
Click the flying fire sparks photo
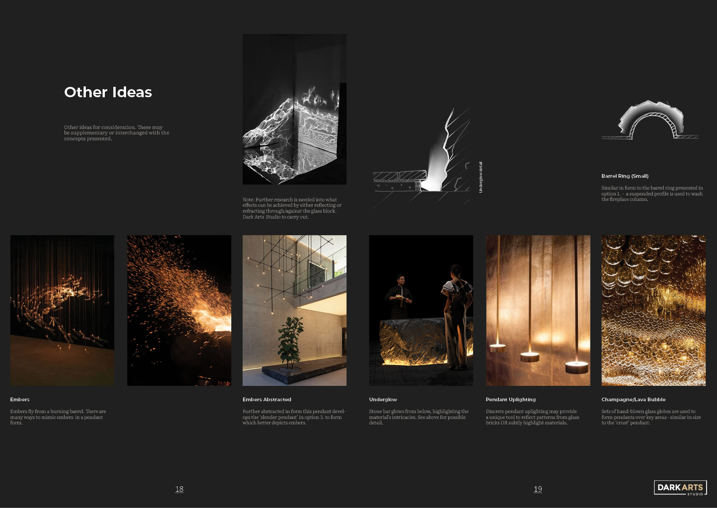pyautogui.click(x=179, y=310)
